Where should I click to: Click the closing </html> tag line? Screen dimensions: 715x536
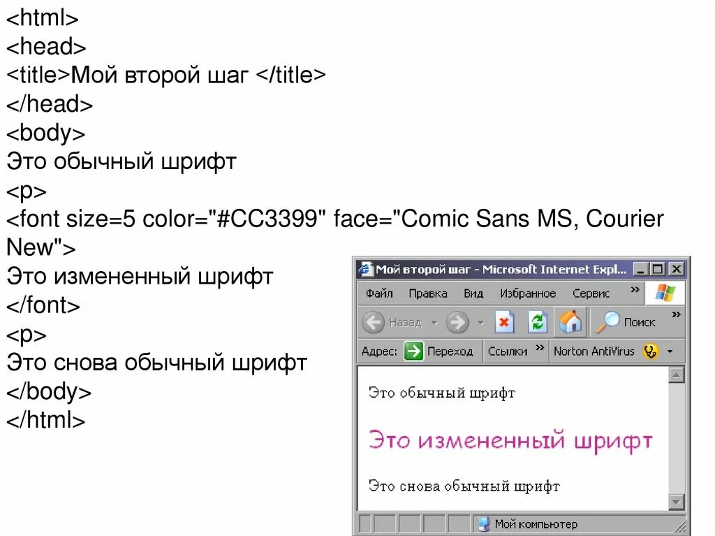tap(45, 419)
